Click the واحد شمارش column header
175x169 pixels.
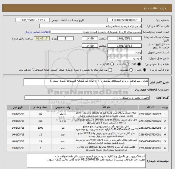click(x=63, y=107)
